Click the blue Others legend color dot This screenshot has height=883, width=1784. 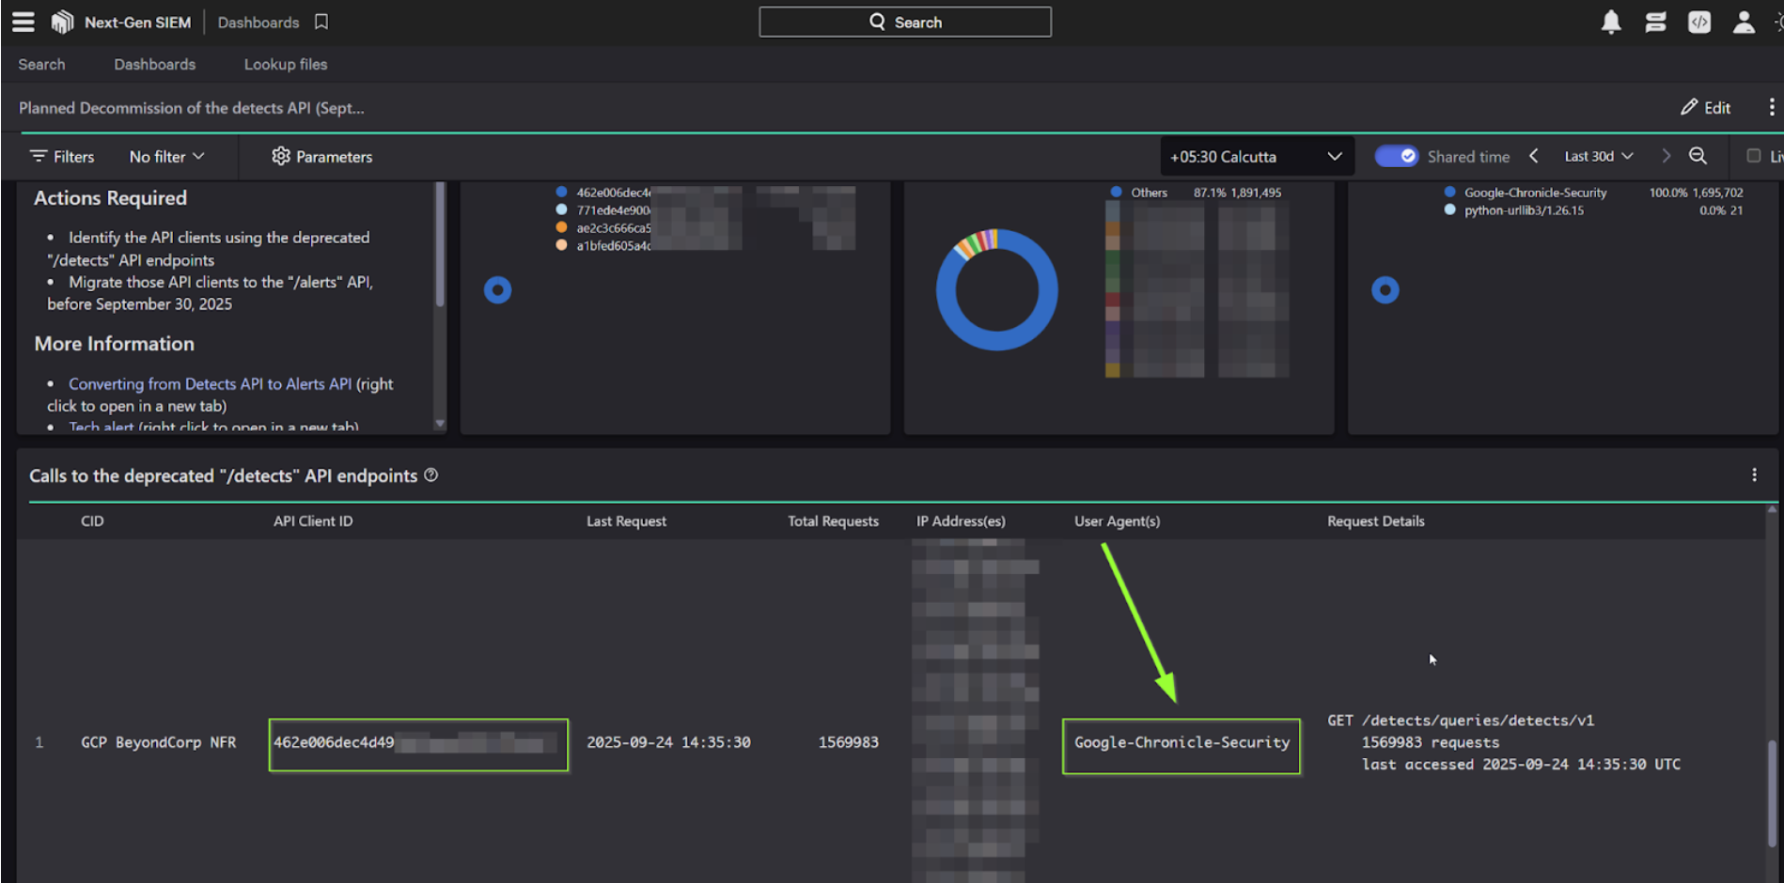(x=1116, y=193)
